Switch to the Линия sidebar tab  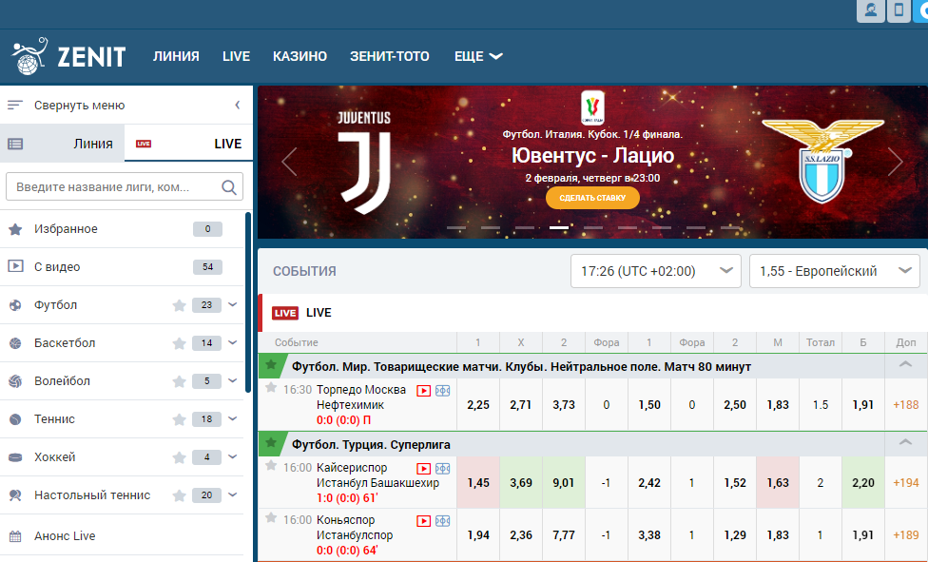pyautogui.click(x=62, y=144)
